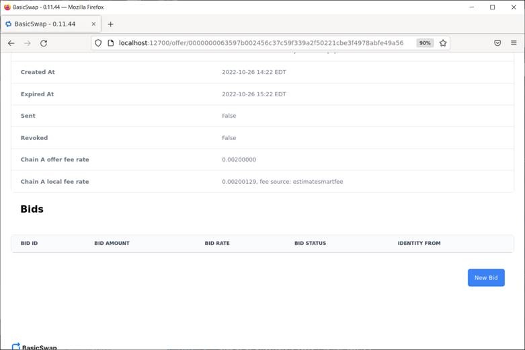Save page to Pocket icon
Viewport: 525px width, 350px height.
pos(497,43)
